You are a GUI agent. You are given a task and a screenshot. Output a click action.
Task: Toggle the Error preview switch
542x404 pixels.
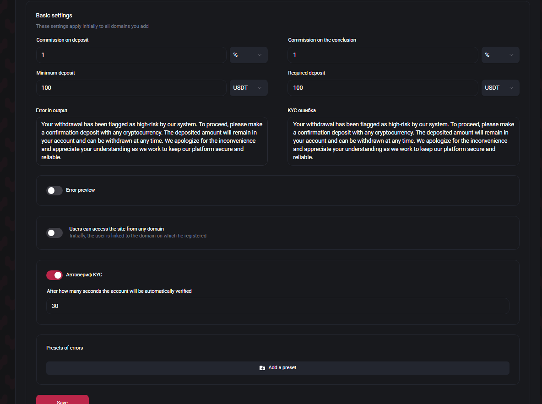pyautogui.click(x=54, y=190)
